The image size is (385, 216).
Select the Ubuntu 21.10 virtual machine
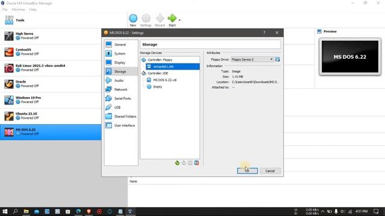(x=51, y=116)
